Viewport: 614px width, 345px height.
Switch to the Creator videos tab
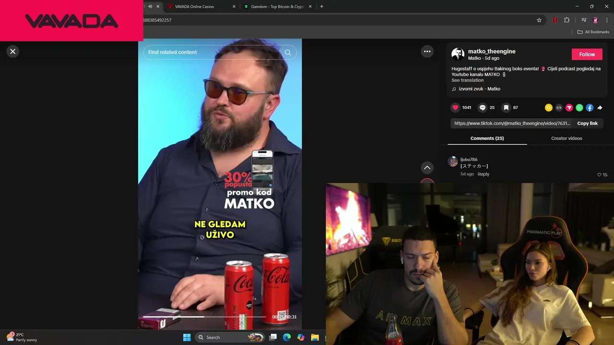click(567, 138)
